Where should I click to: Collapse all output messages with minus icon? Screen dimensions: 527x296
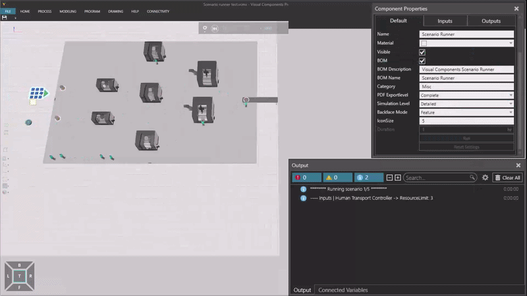(x=389, y=178)
